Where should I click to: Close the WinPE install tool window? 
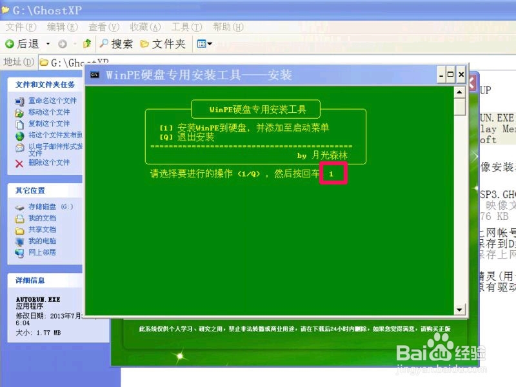click(x=461, y=75)
